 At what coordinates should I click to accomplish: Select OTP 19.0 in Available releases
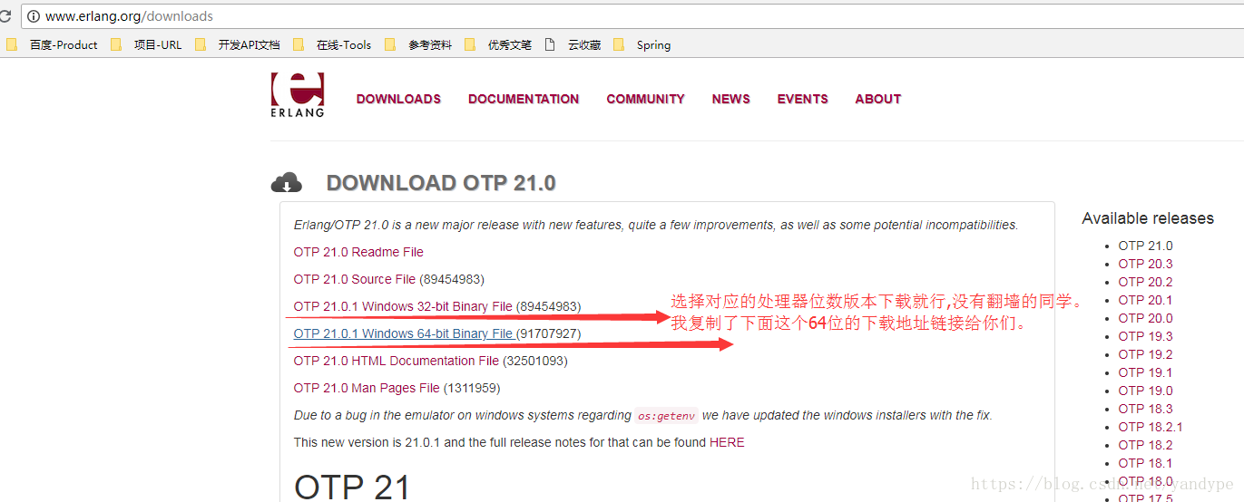(1145, 391)
